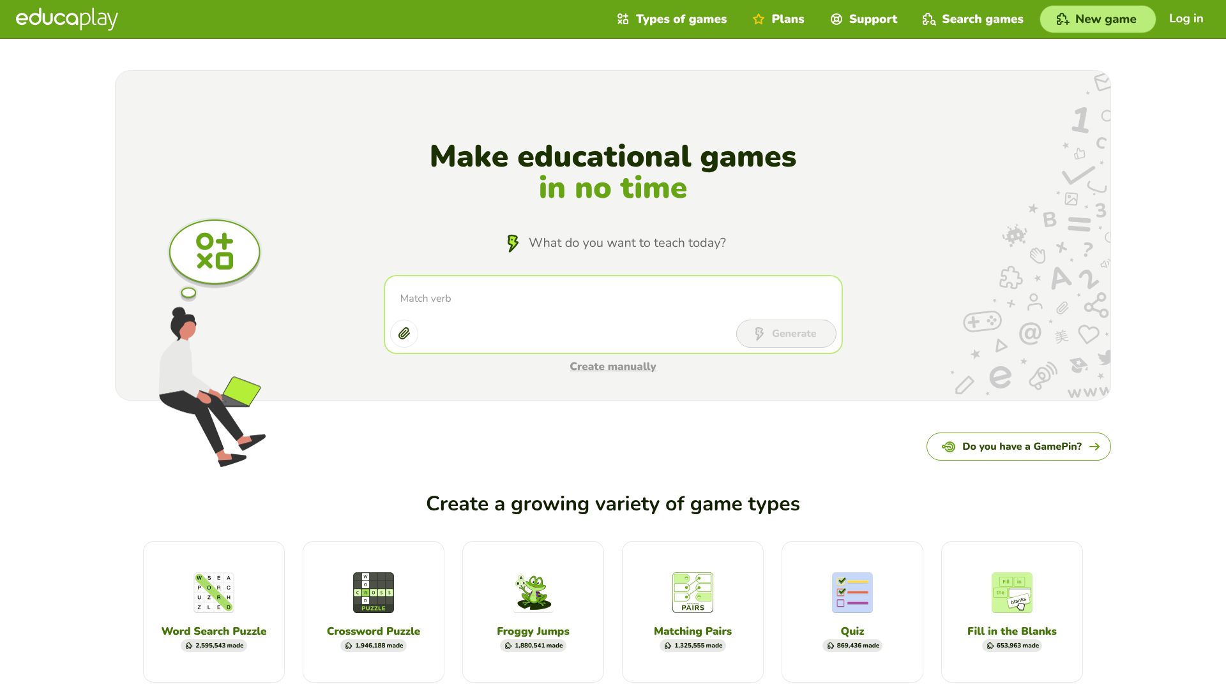Open the Quiz title link
Image resolution: width=1226 pixels, height=689 pixels.
point(852,631)
